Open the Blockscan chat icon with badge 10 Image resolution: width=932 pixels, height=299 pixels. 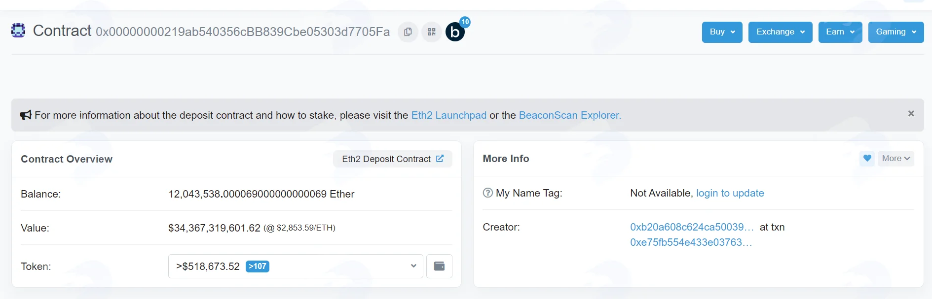click(456, 31)
